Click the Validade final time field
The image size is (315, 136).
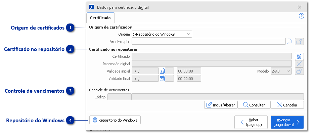pos(189,79)
